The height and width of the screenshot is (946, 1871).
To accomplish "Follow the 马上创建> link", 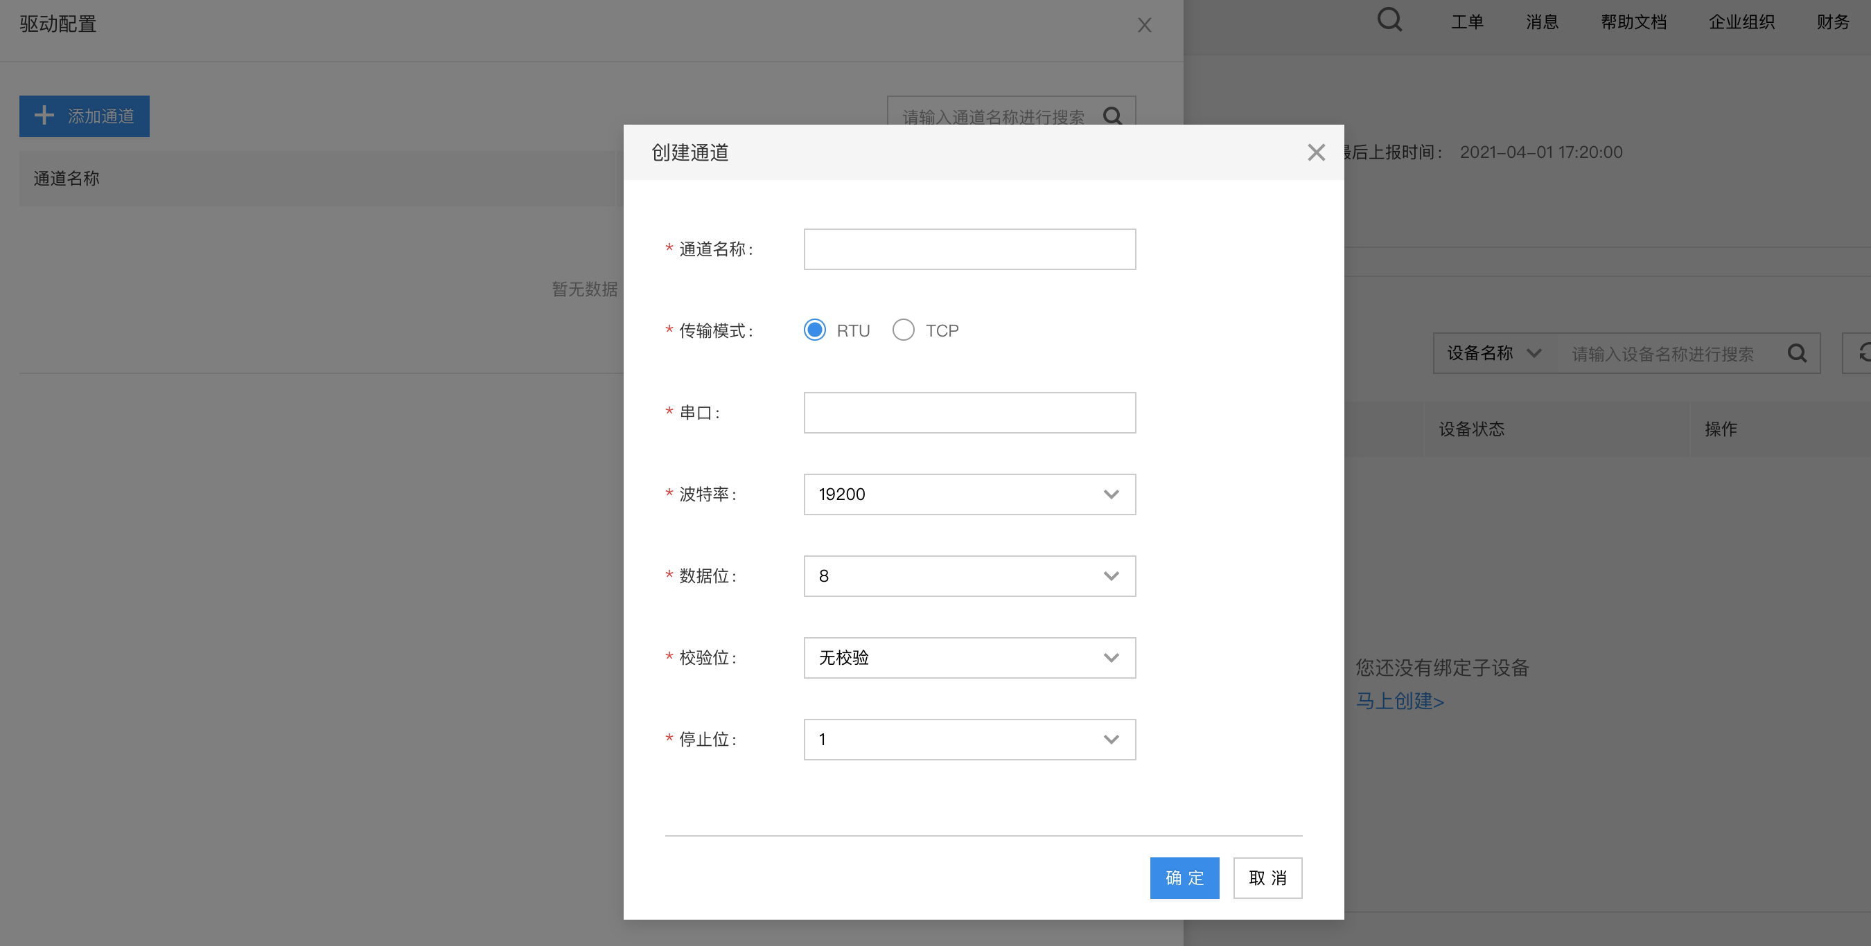I will point(1400,702).
